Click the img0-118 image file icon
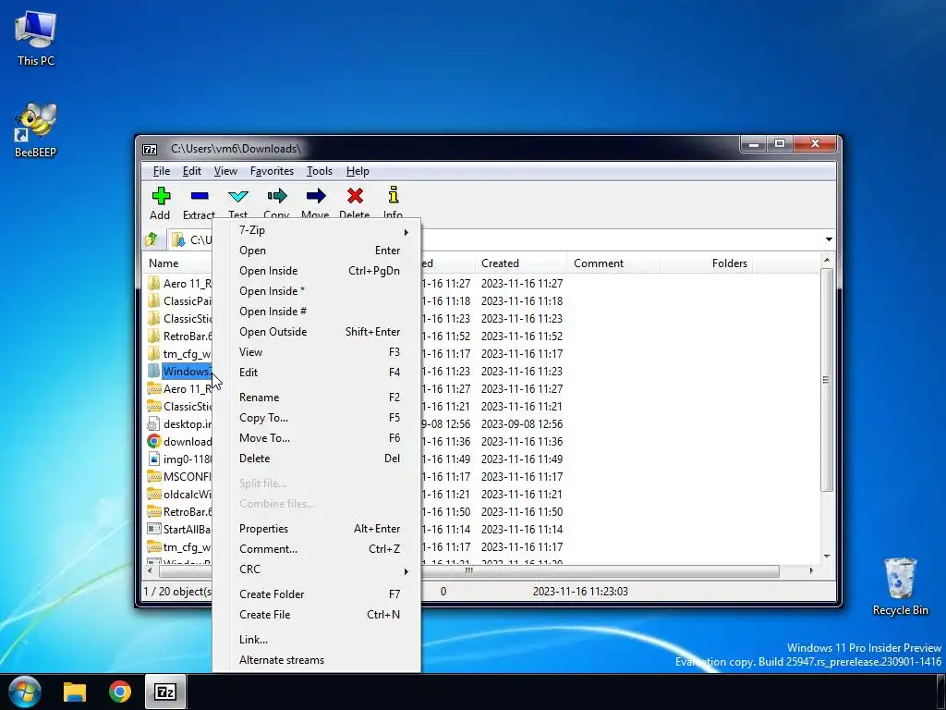 pyautogui.click(x=154, y=459)
